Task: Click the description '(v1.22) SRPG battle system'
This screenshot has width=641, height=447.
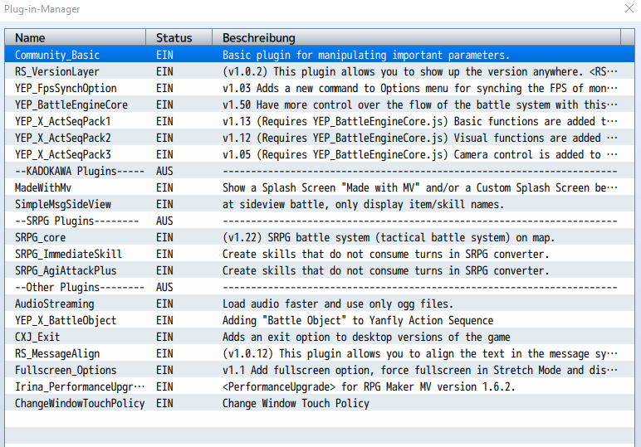Action: pos(389,237)
